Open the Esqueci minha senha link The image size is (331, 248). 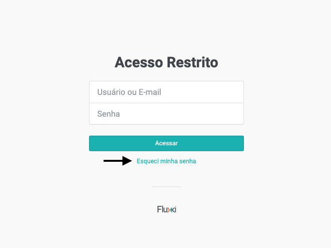[166, 161]
